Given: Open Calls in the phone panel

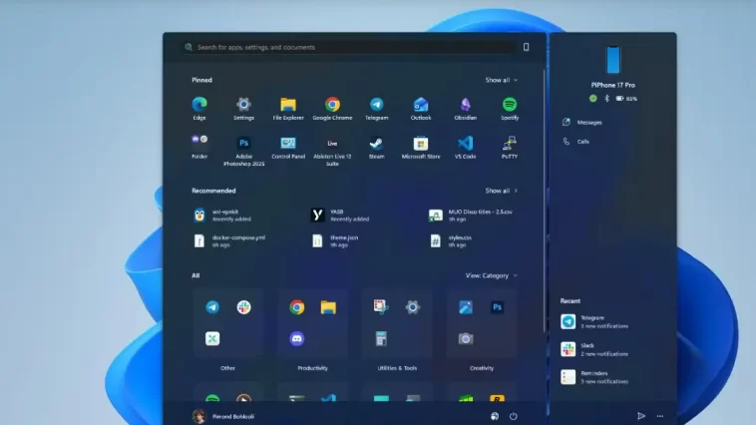Looking at the screenshot, I should point(575,142).
